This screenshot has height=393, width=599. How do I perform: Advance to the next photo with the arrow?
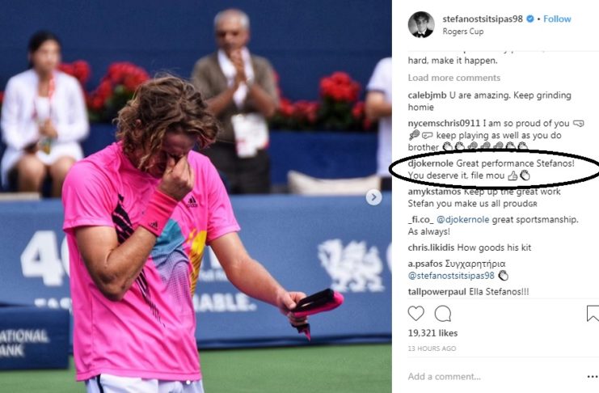pyautogui.click(x=373, y=197)
